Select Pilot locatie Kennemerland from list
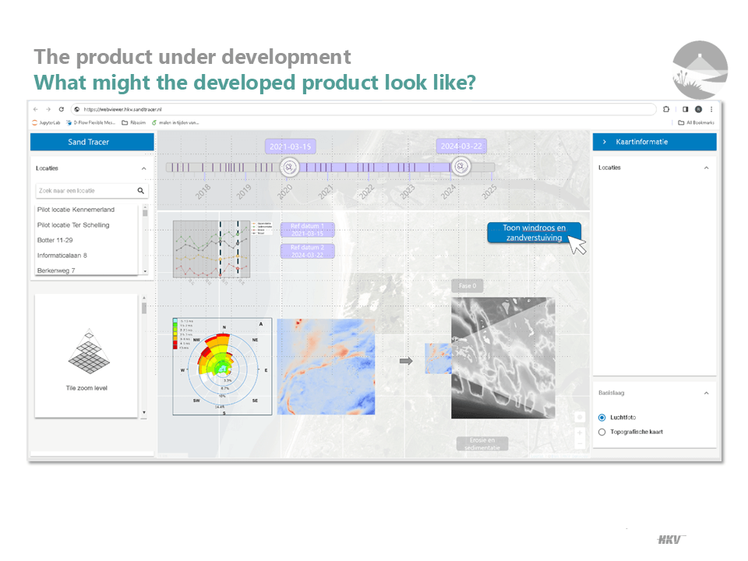 (75, 210)
